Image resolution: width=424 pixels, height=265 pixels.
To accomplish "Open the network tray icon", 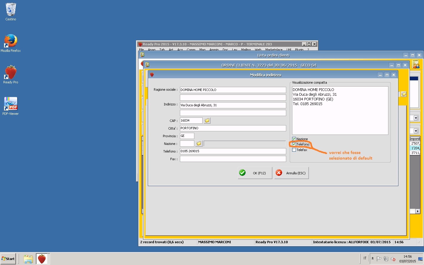I will (386, 259).
